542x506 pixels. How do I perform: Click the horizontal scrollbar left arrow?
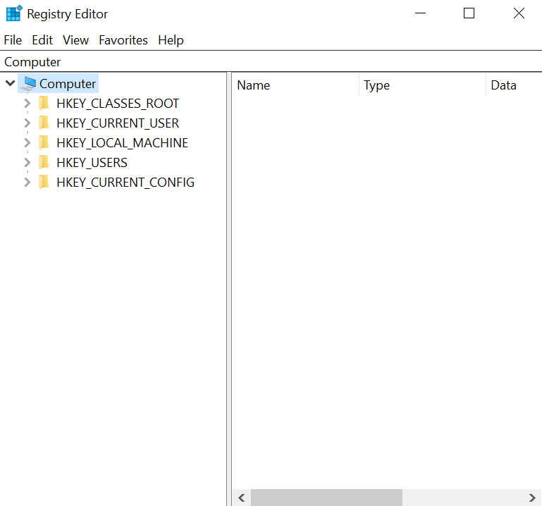(242, 498)
